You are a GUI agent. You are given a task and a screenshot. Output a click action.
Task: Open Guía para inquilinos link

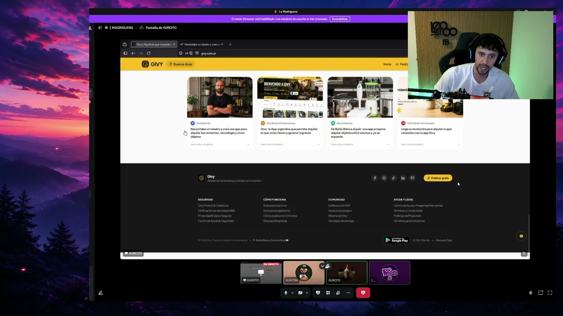[275, 205]
